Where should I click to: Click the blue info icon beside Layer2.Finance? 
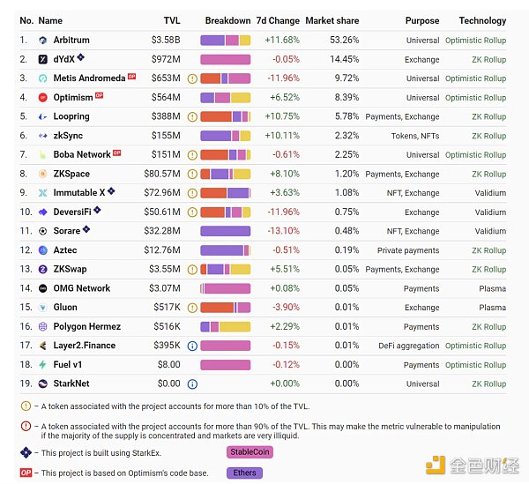pos(192,346)
